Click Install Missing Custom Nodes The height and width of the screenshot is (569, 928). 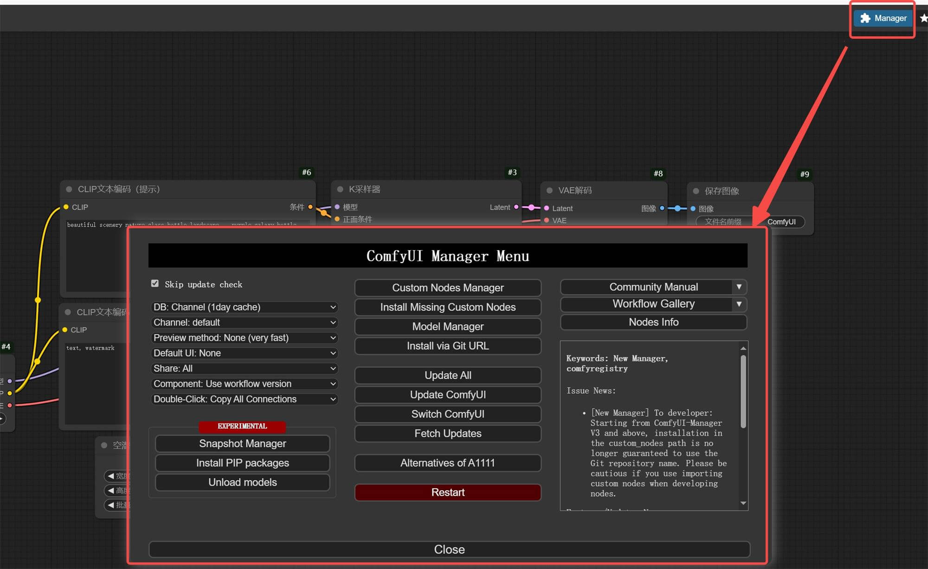pyautogui.click(x=448, y=307)
